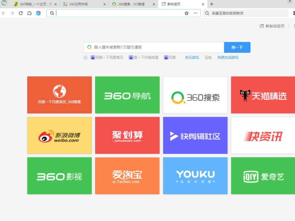
Task: Open the 爱奇艺 tile
Action: 263,176
